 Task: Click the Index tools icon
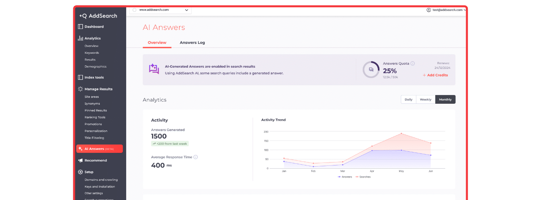(80, 77)
